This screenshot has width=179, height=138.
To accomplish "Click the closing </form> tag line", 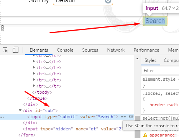I will pyautogui.click(x=27, y=135).
